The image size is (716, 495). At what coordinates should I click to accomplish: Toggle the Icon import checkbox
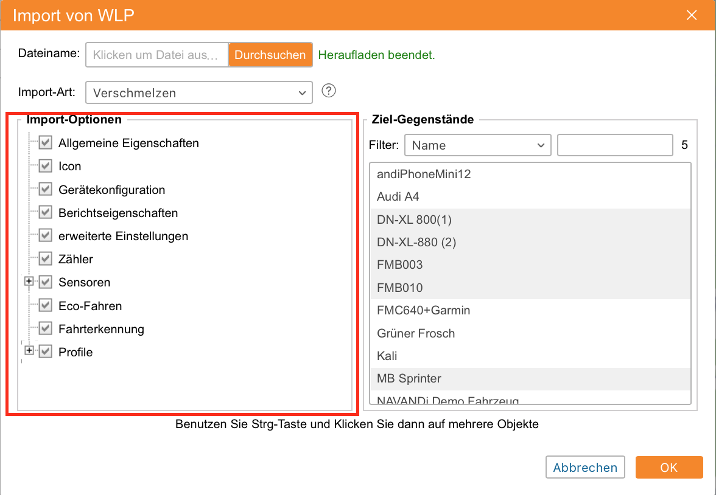click(45, 166)
